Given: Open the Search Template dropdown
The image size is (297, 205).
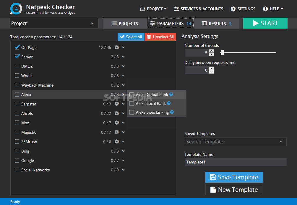Looking at the screenshot, I should tap(236, 142).
